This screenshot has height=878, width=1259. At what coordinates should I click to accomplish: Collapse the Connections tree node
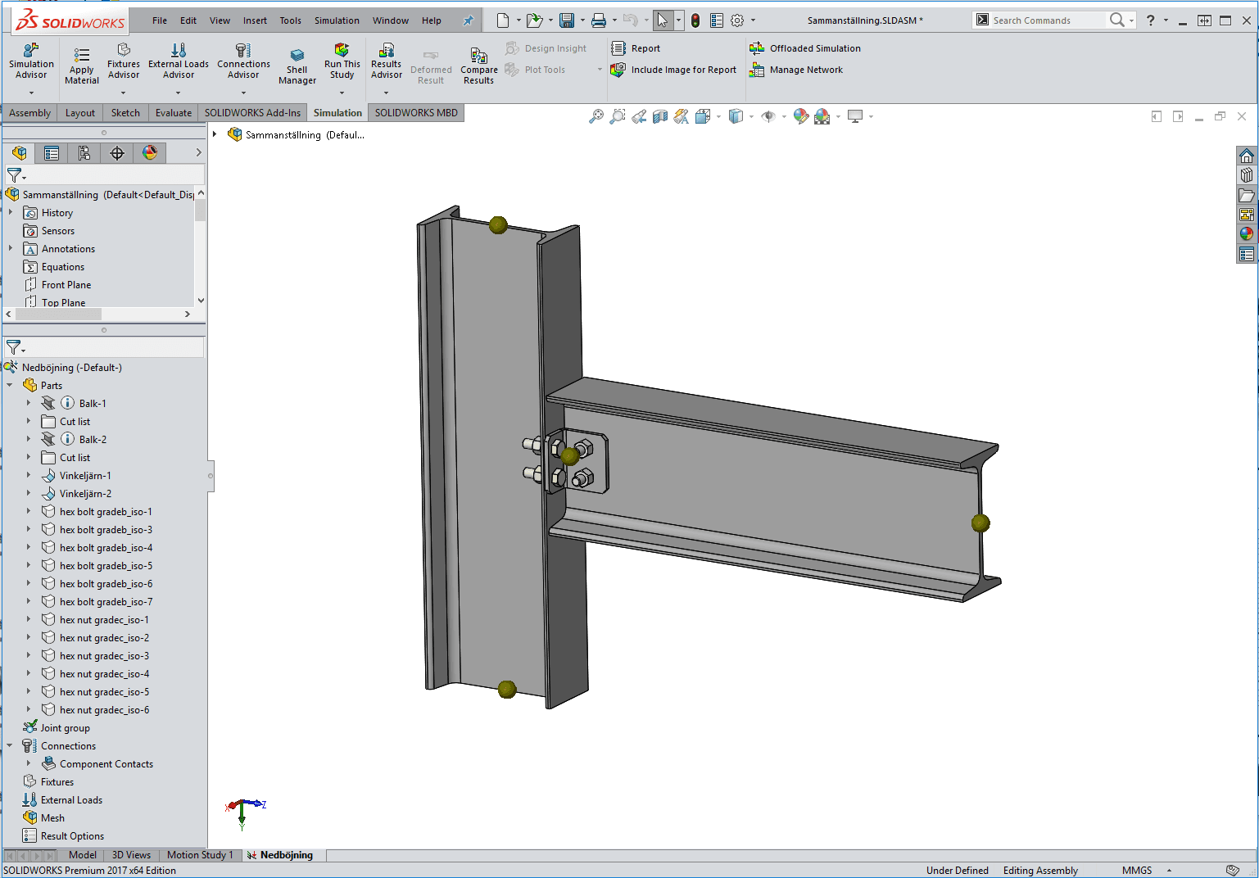pos(10,746)
